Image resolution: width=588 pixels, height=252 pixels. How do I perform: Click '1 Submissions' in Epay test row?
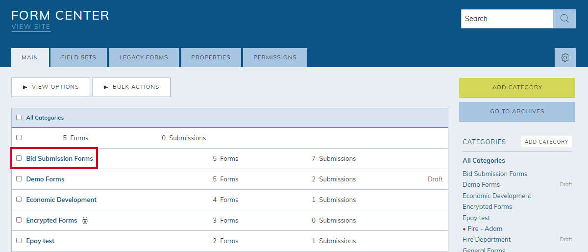click(x=334, y=241)
